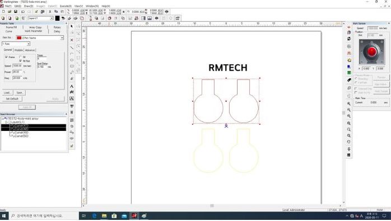Choose the line drawing tool
391x221 pixels.
pos(72,48)
